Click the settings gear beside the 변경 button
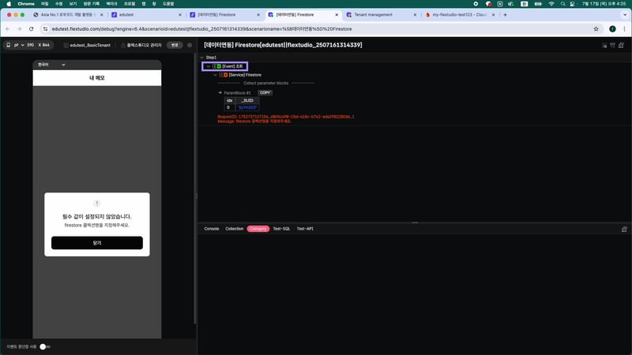Screen dimensions: 632x355 tap(190, 45)
